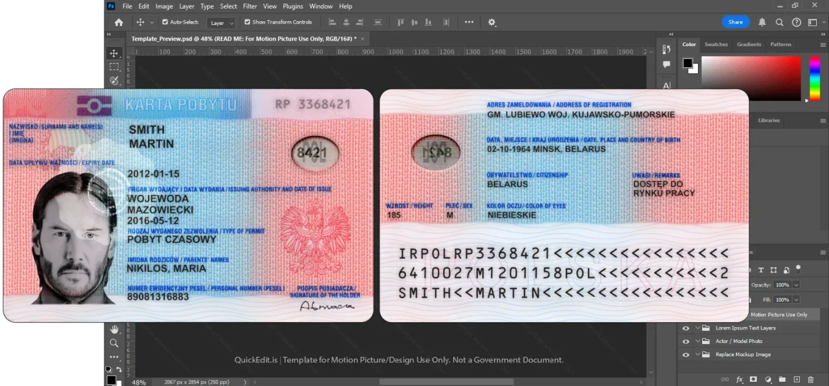Click align vertical centers icon
This screenshot has width=829, height=386.
click(x=415, y=22)
